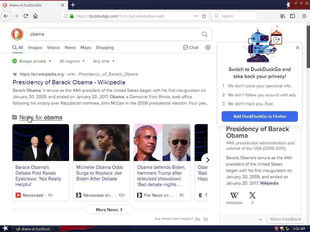Select the All search tab

coord(18,47)
